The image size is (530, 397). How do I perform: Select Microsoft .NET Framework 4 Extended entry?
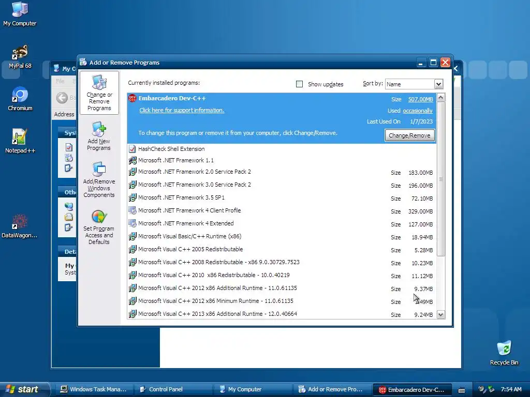click(x=281, y=223)
